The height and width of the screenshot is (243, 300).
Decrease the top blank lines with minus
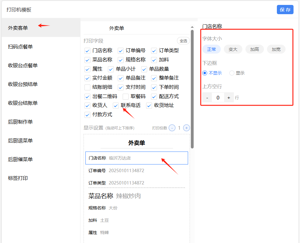[x=207, y=98]
